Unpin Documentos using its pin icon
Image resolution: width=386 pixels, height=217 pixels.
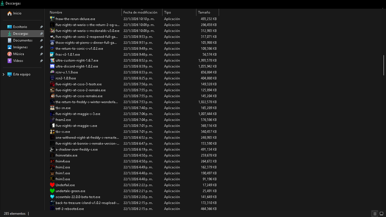41,40
